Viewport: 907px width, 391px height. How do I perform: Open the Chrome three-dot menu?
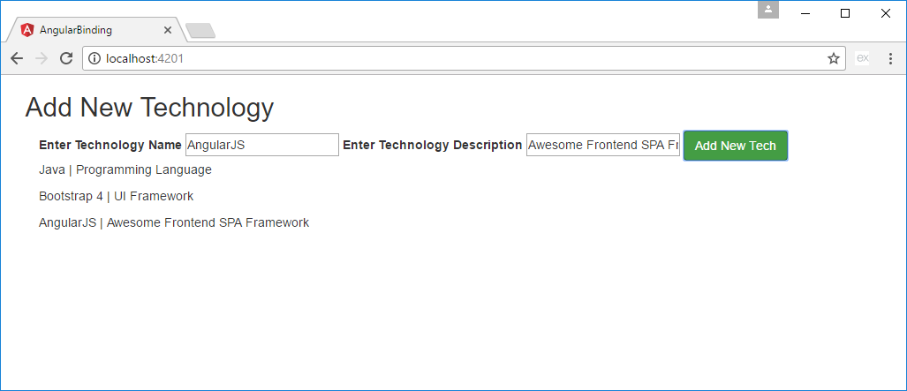coord(890,58)
